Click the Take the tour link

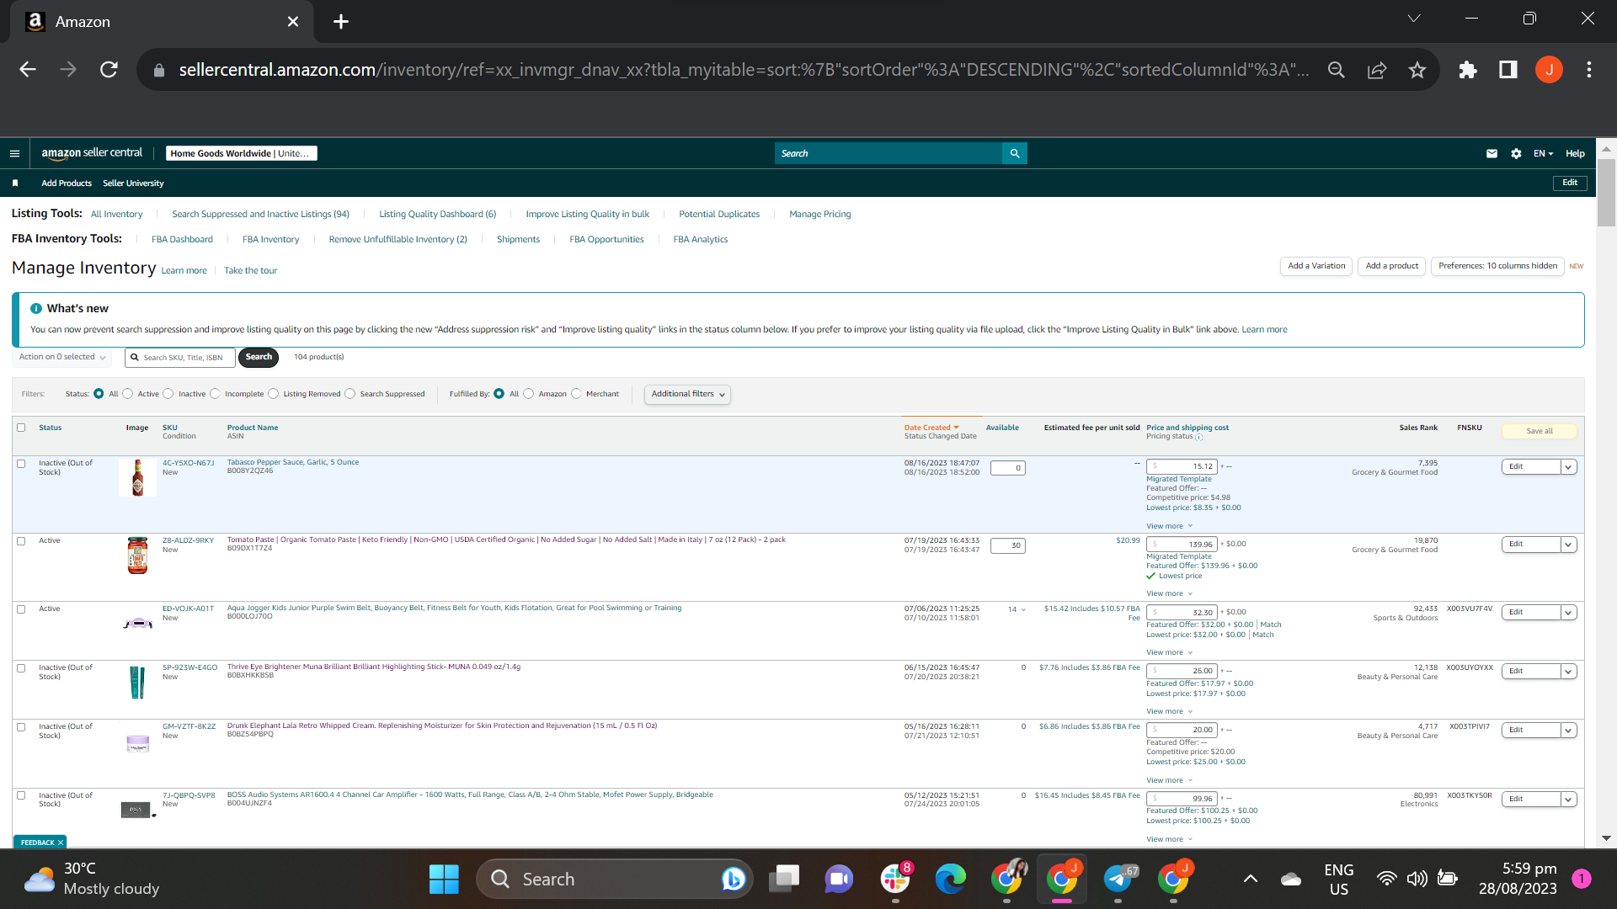(x=250, y=270)
